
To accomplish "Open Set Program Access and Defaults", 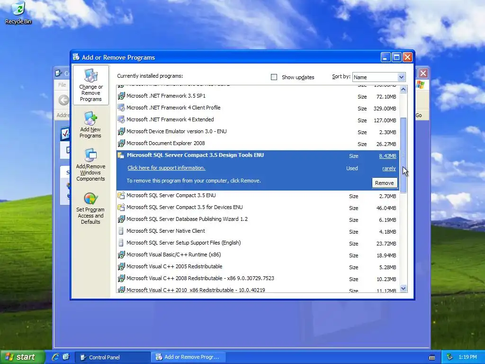I will (90, 208).
